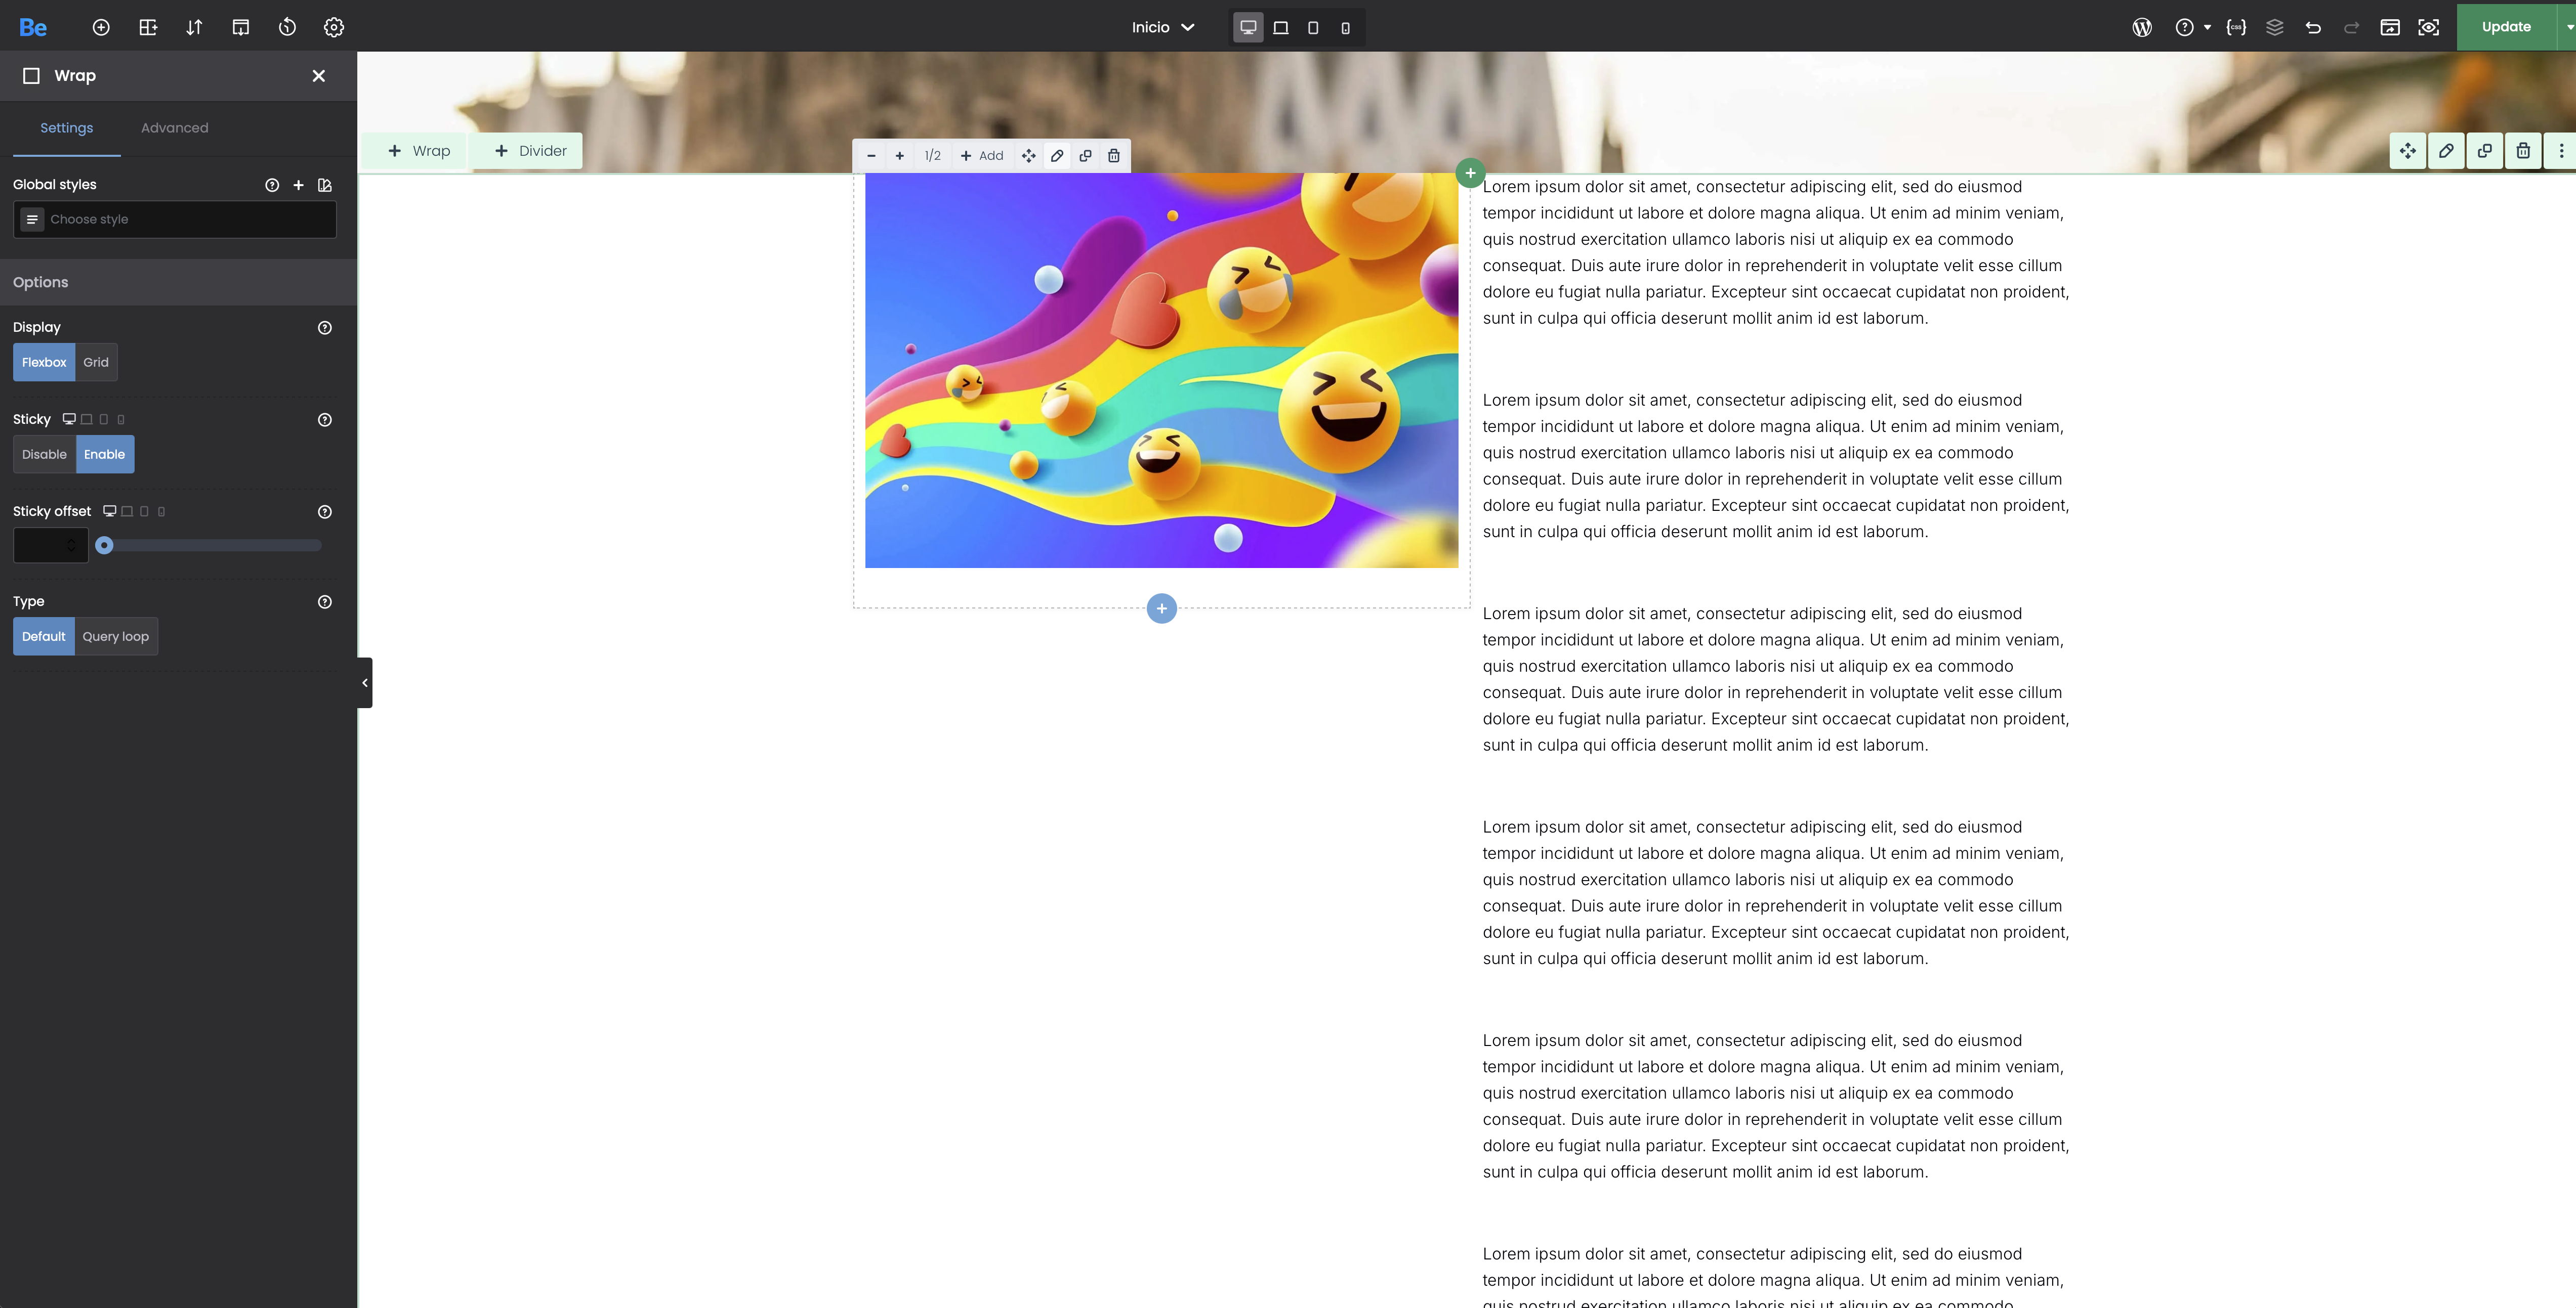Screen dimensions: 2576x1308
Task: Open the History revisions clock icon
Action: tap(287, 27)
